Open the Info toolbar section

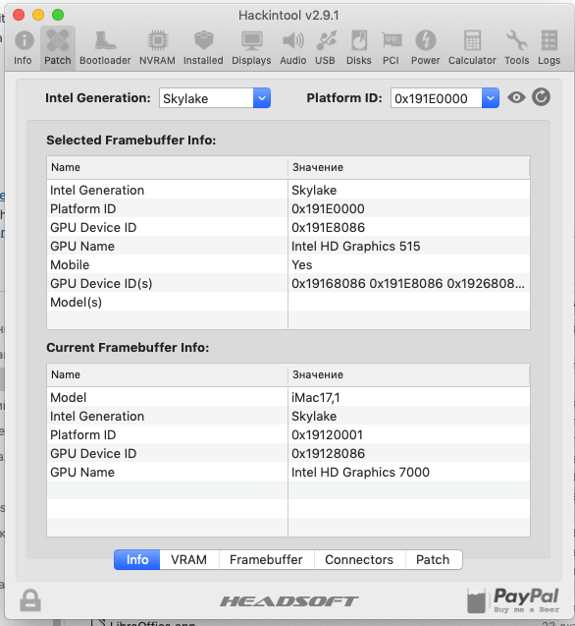pos(24,48)
